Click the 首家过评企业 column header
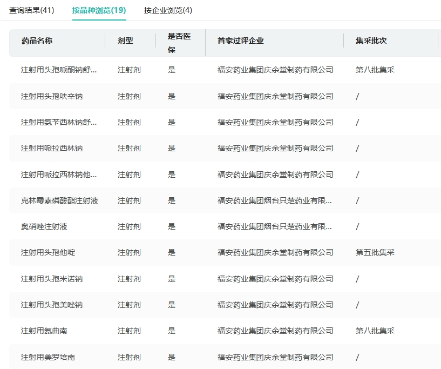Screen dimensions: 441x369 240,41
